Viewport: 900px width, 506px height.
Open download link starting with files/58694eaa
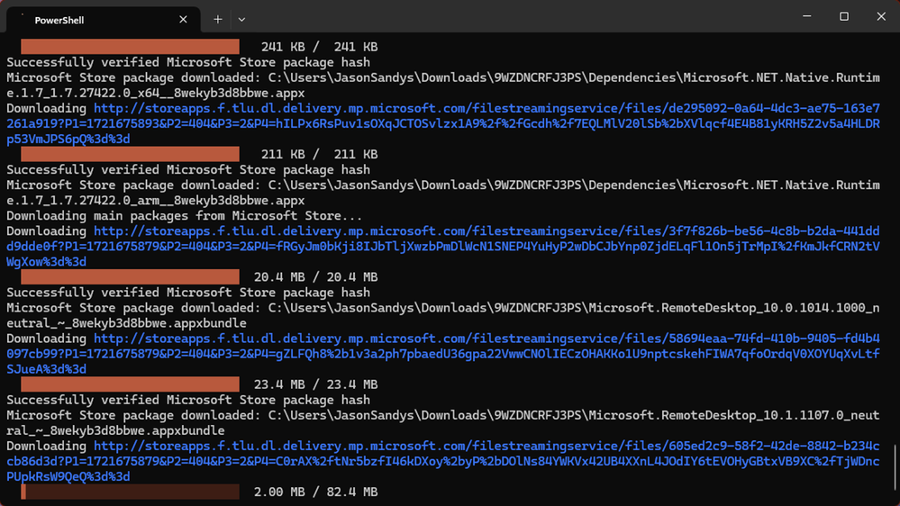(x=443, y=354)
